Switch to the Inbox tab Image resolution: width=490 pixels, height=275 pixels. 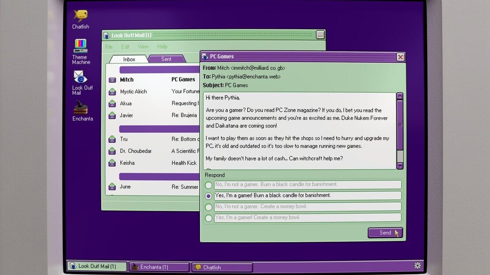pos(129,59)
